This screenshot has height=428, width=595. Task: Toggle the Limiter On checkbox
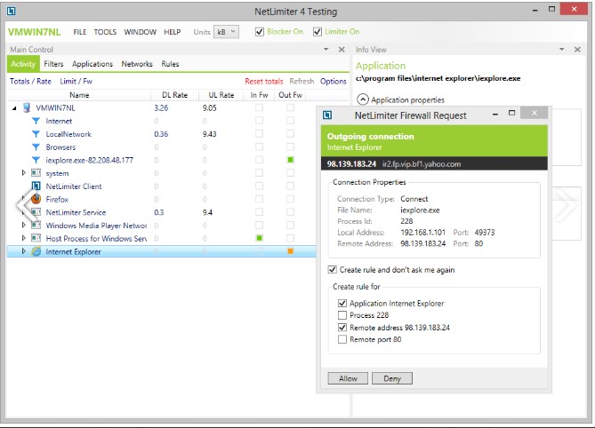(318, 32)
